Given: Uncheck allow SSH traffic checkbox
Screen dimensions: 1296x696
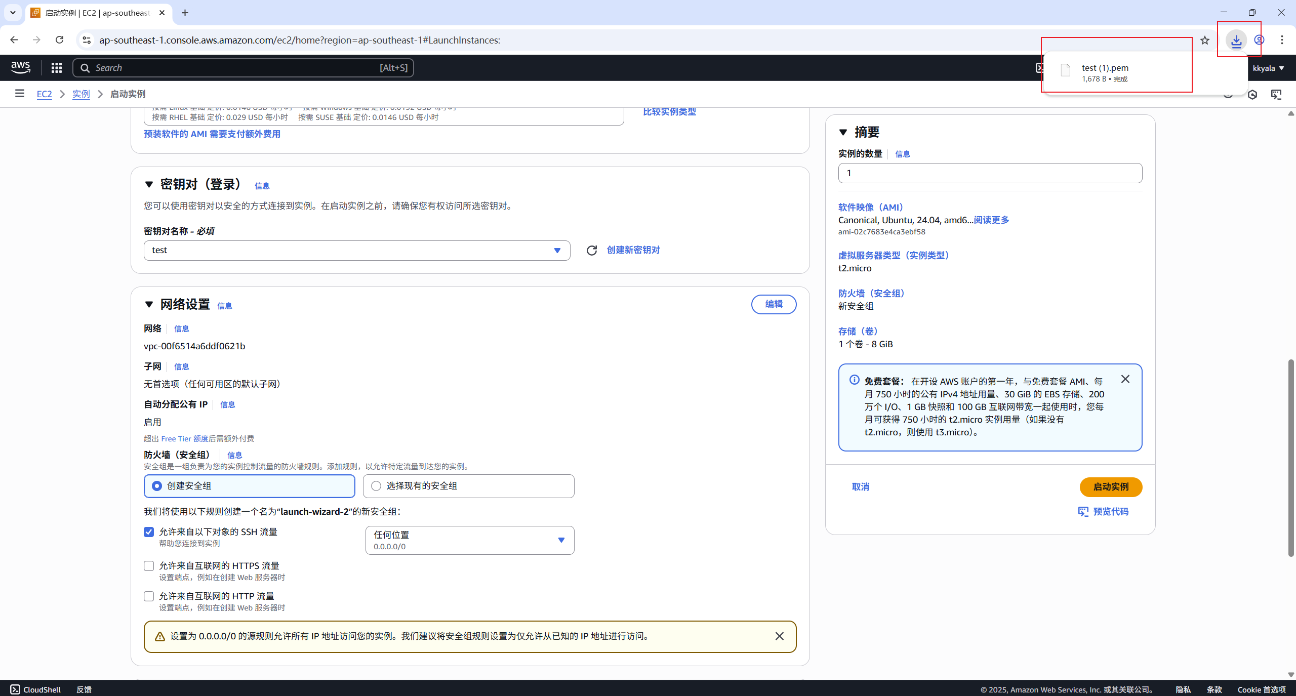Looking at the screenshot, I should click(x=149, y=532).
